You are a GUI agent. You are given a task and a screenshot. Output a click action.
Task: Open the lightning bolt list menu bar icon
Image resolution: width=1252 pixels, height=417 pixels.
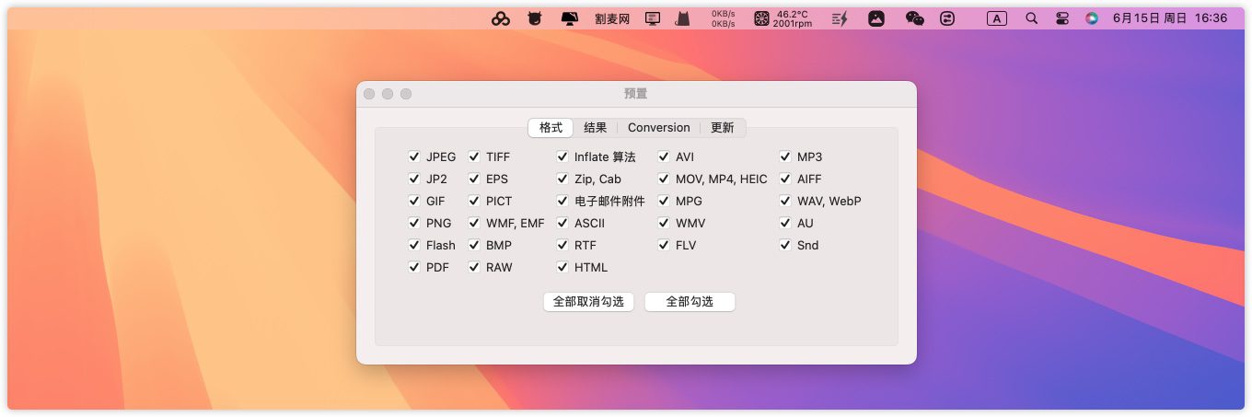[840, 18]
